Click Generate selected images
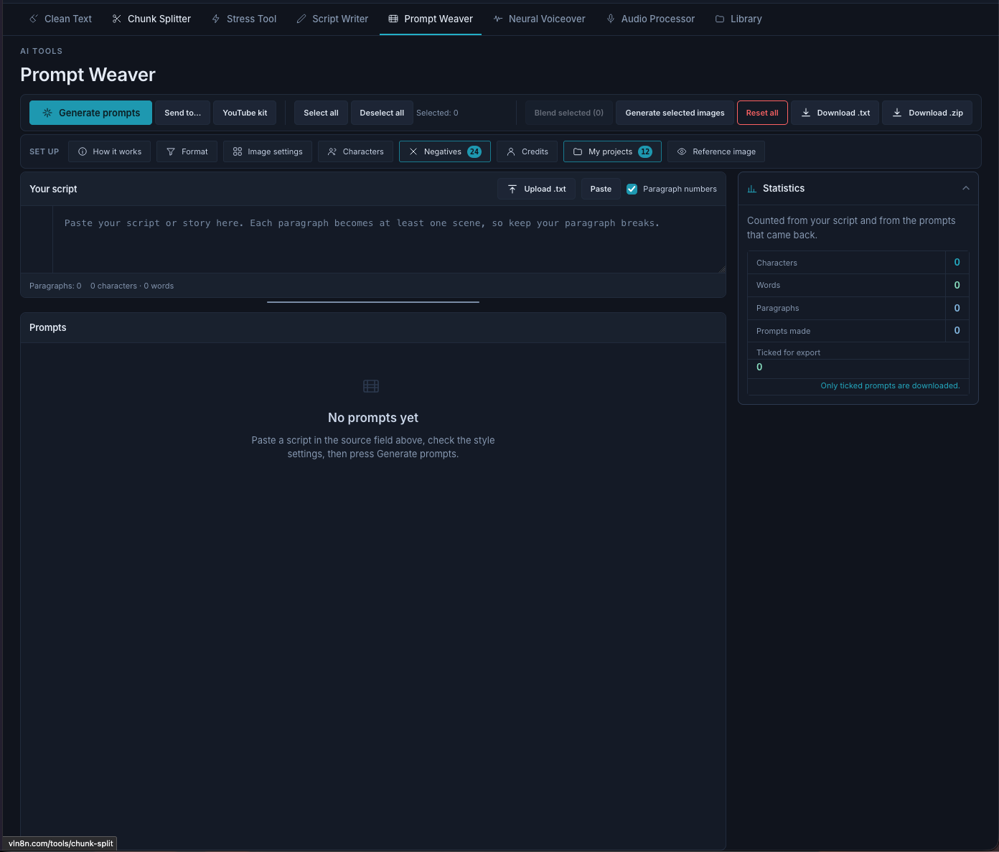The height and width of the screenshot is (852, 999). [675, 113]
